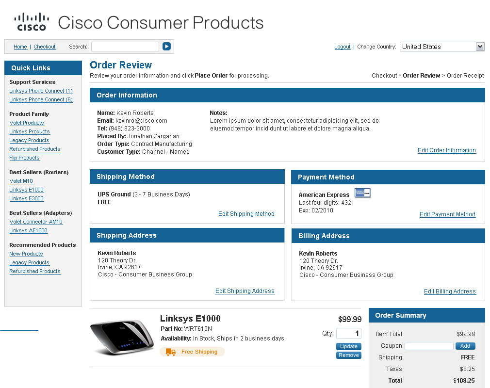Click the Add coupon button

click(x=465, y=346)
